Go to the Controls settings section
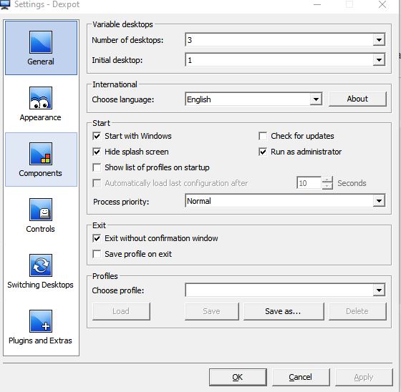The height and width of the screenshot is (392, 401). click(x=41, y=215)
